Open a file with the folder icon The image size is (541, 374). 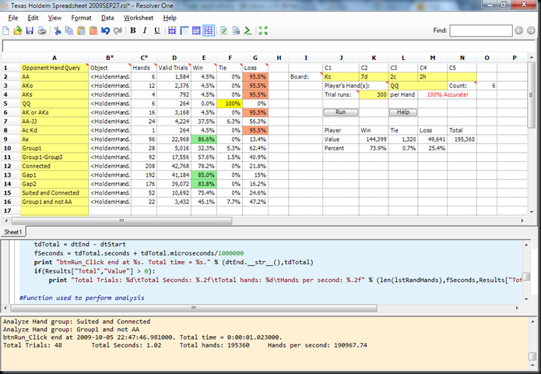[x=18, y=31]
